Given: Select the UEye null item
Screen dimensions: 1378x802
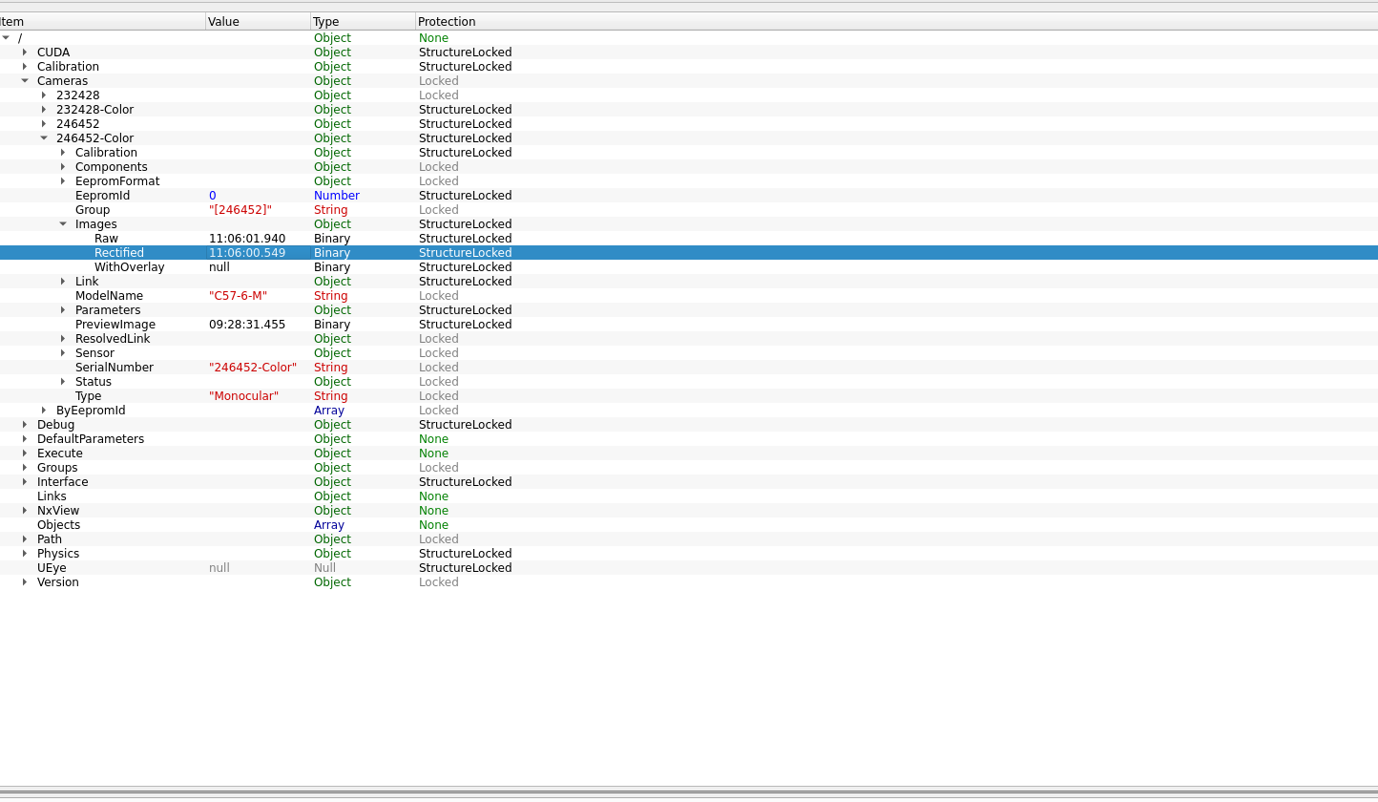Looking at the screenshot, I should pos(52,568).
